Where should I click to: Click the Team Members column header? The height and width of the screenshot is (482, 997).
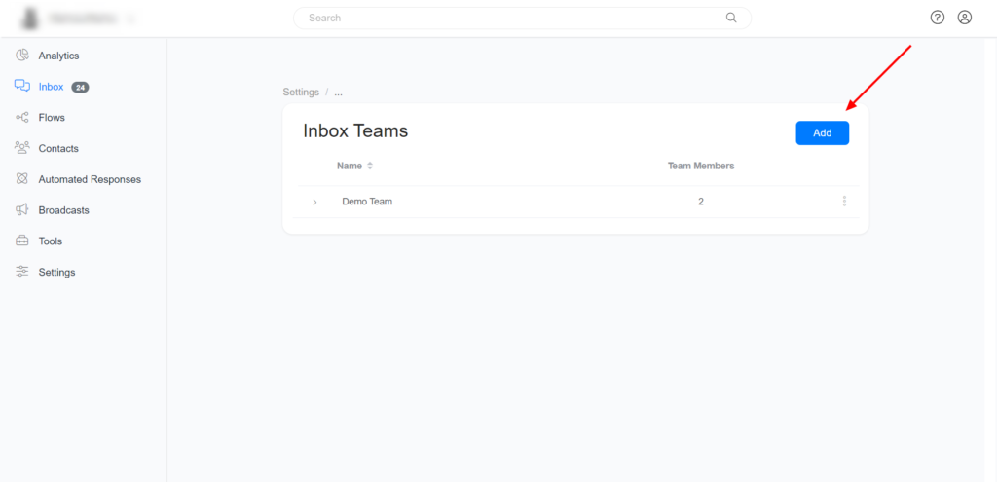(x=701, y=166)
